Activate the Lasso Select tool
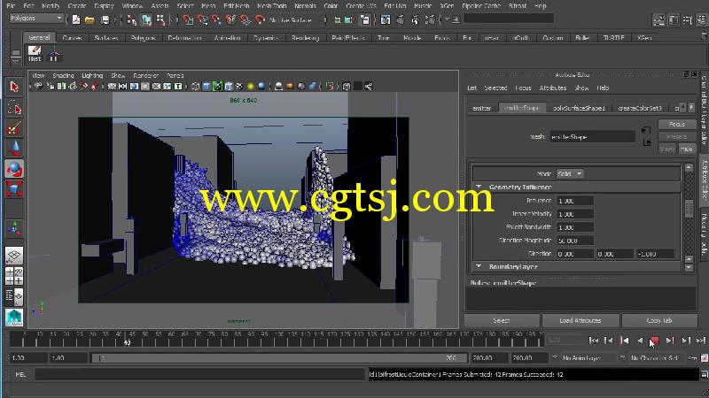 [14, 108]
